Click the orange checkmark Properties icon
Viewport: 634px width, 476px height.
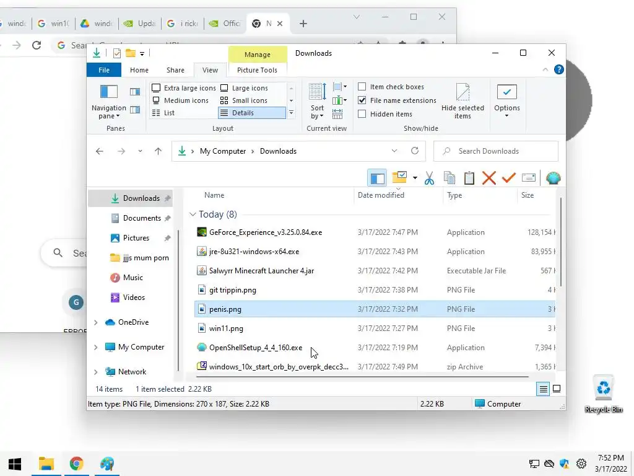[x=509, y=178]
